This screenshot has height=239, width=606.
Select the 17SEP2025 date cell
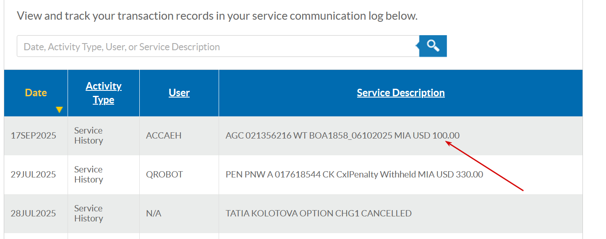[x=33, y=136]
